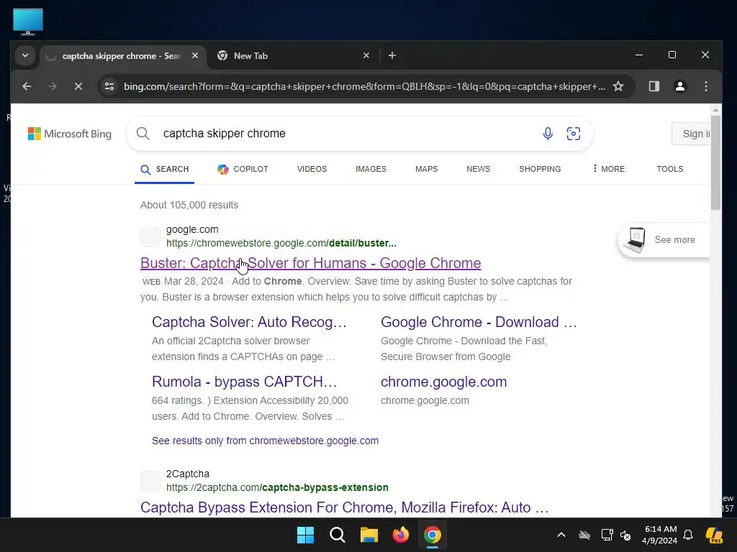Screen dimensions: 737x552
Task: Open the Chrome tab search dropdown arrow
Action: [25, 56]
